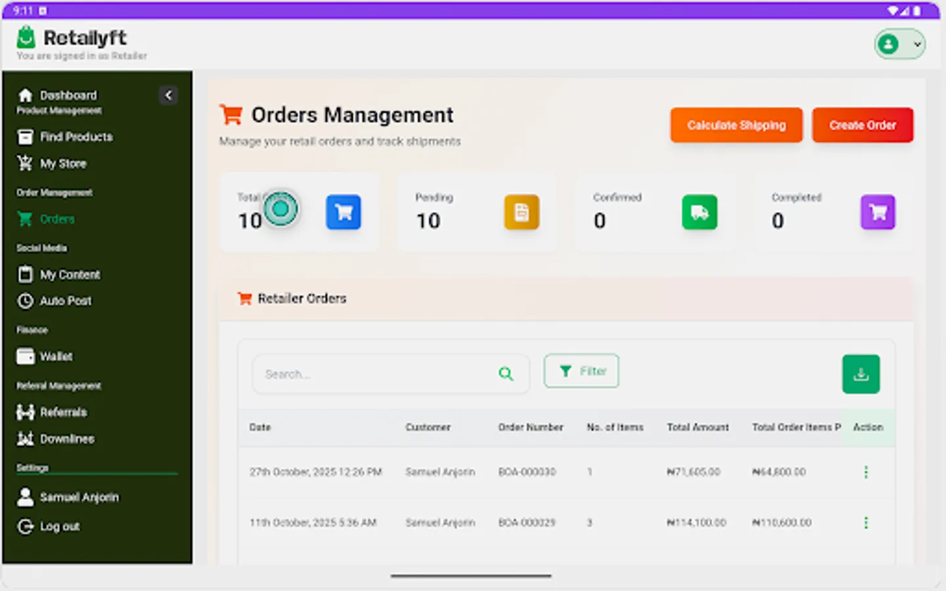The image size is (946, 591).
Task: Click the Order Number column header
Action: (531, 427)
